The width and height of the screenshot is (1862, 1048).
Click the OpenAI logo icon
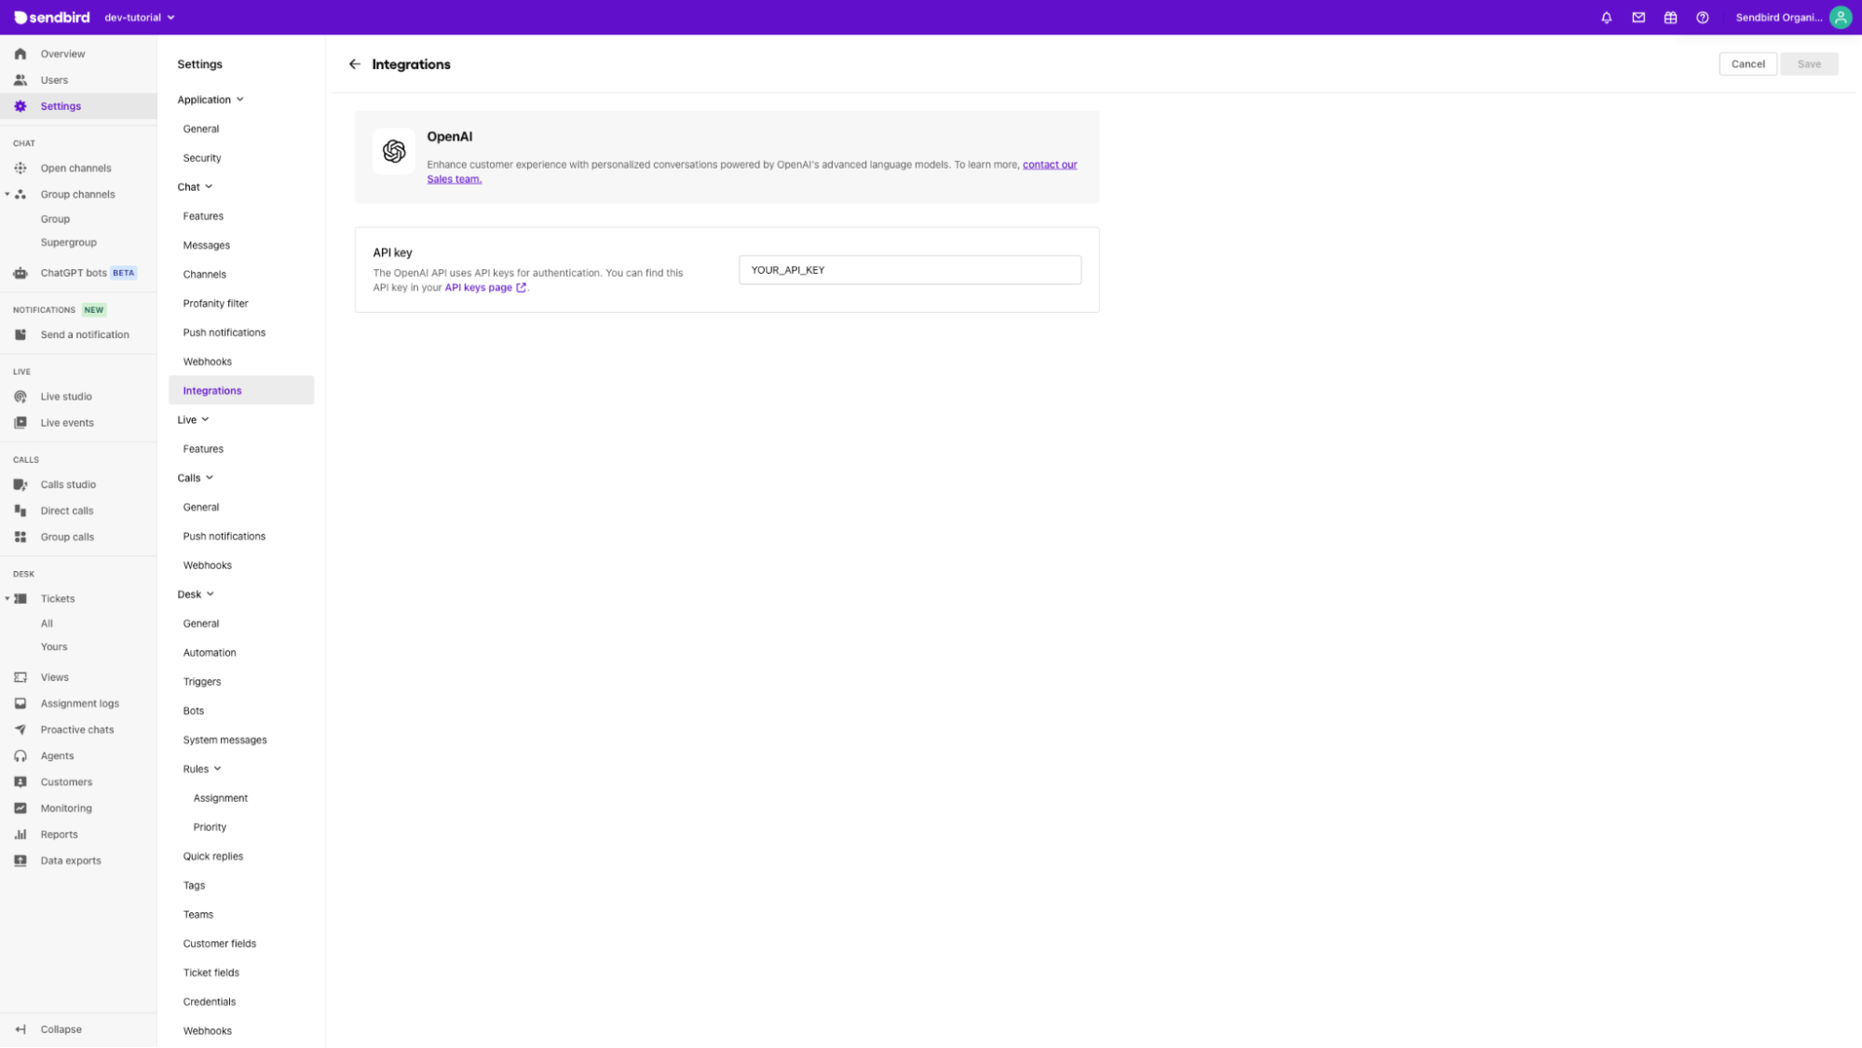click(394, 151)
